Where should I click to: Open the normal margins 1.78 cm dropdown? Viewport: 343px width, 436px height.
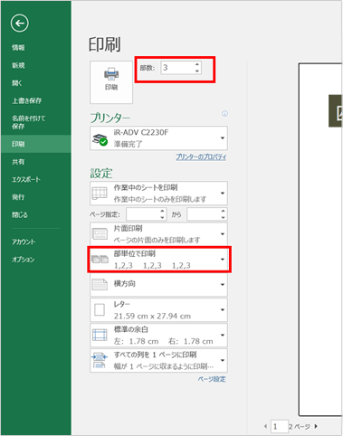pyautogui.click(x=158, y=335)
